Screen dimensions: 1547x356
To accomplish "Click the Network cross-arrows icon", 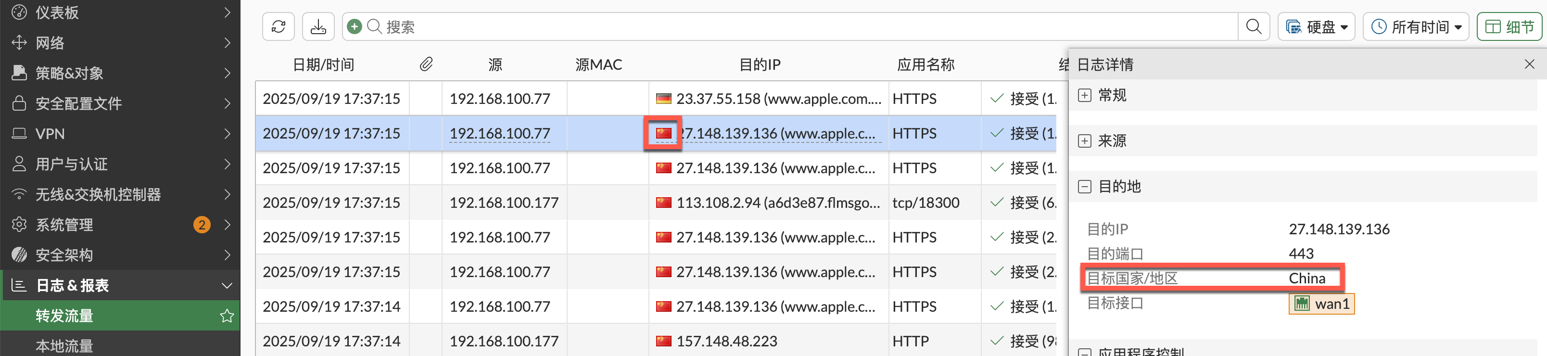I will pos(19,43).
